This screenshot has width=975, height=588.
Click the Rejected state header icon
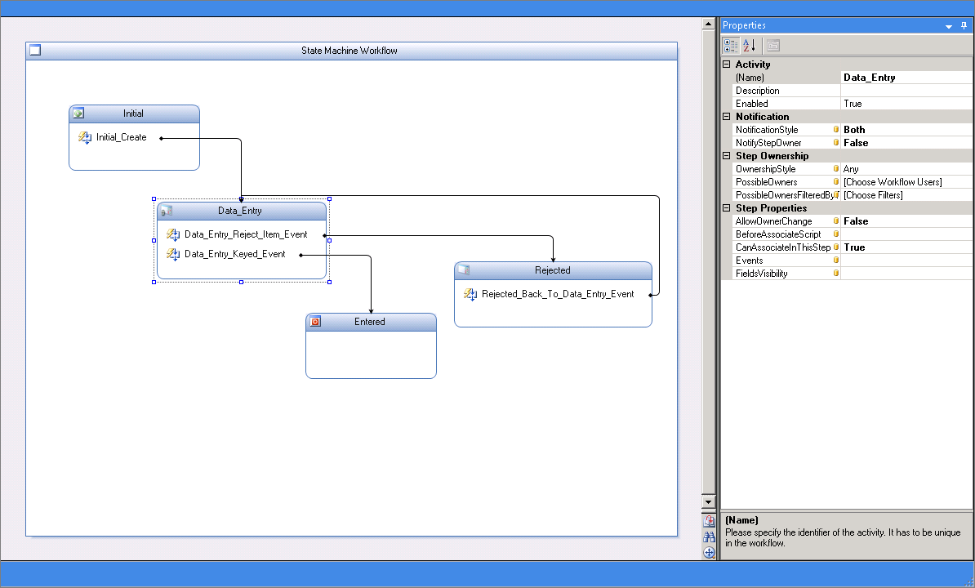tap(463, 269)
